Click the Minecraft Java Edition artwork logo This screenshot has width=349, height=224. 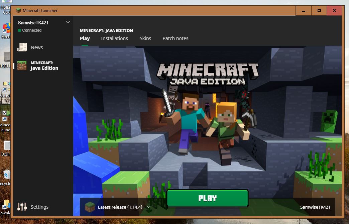pyautogui.click(x=208, y=74)
